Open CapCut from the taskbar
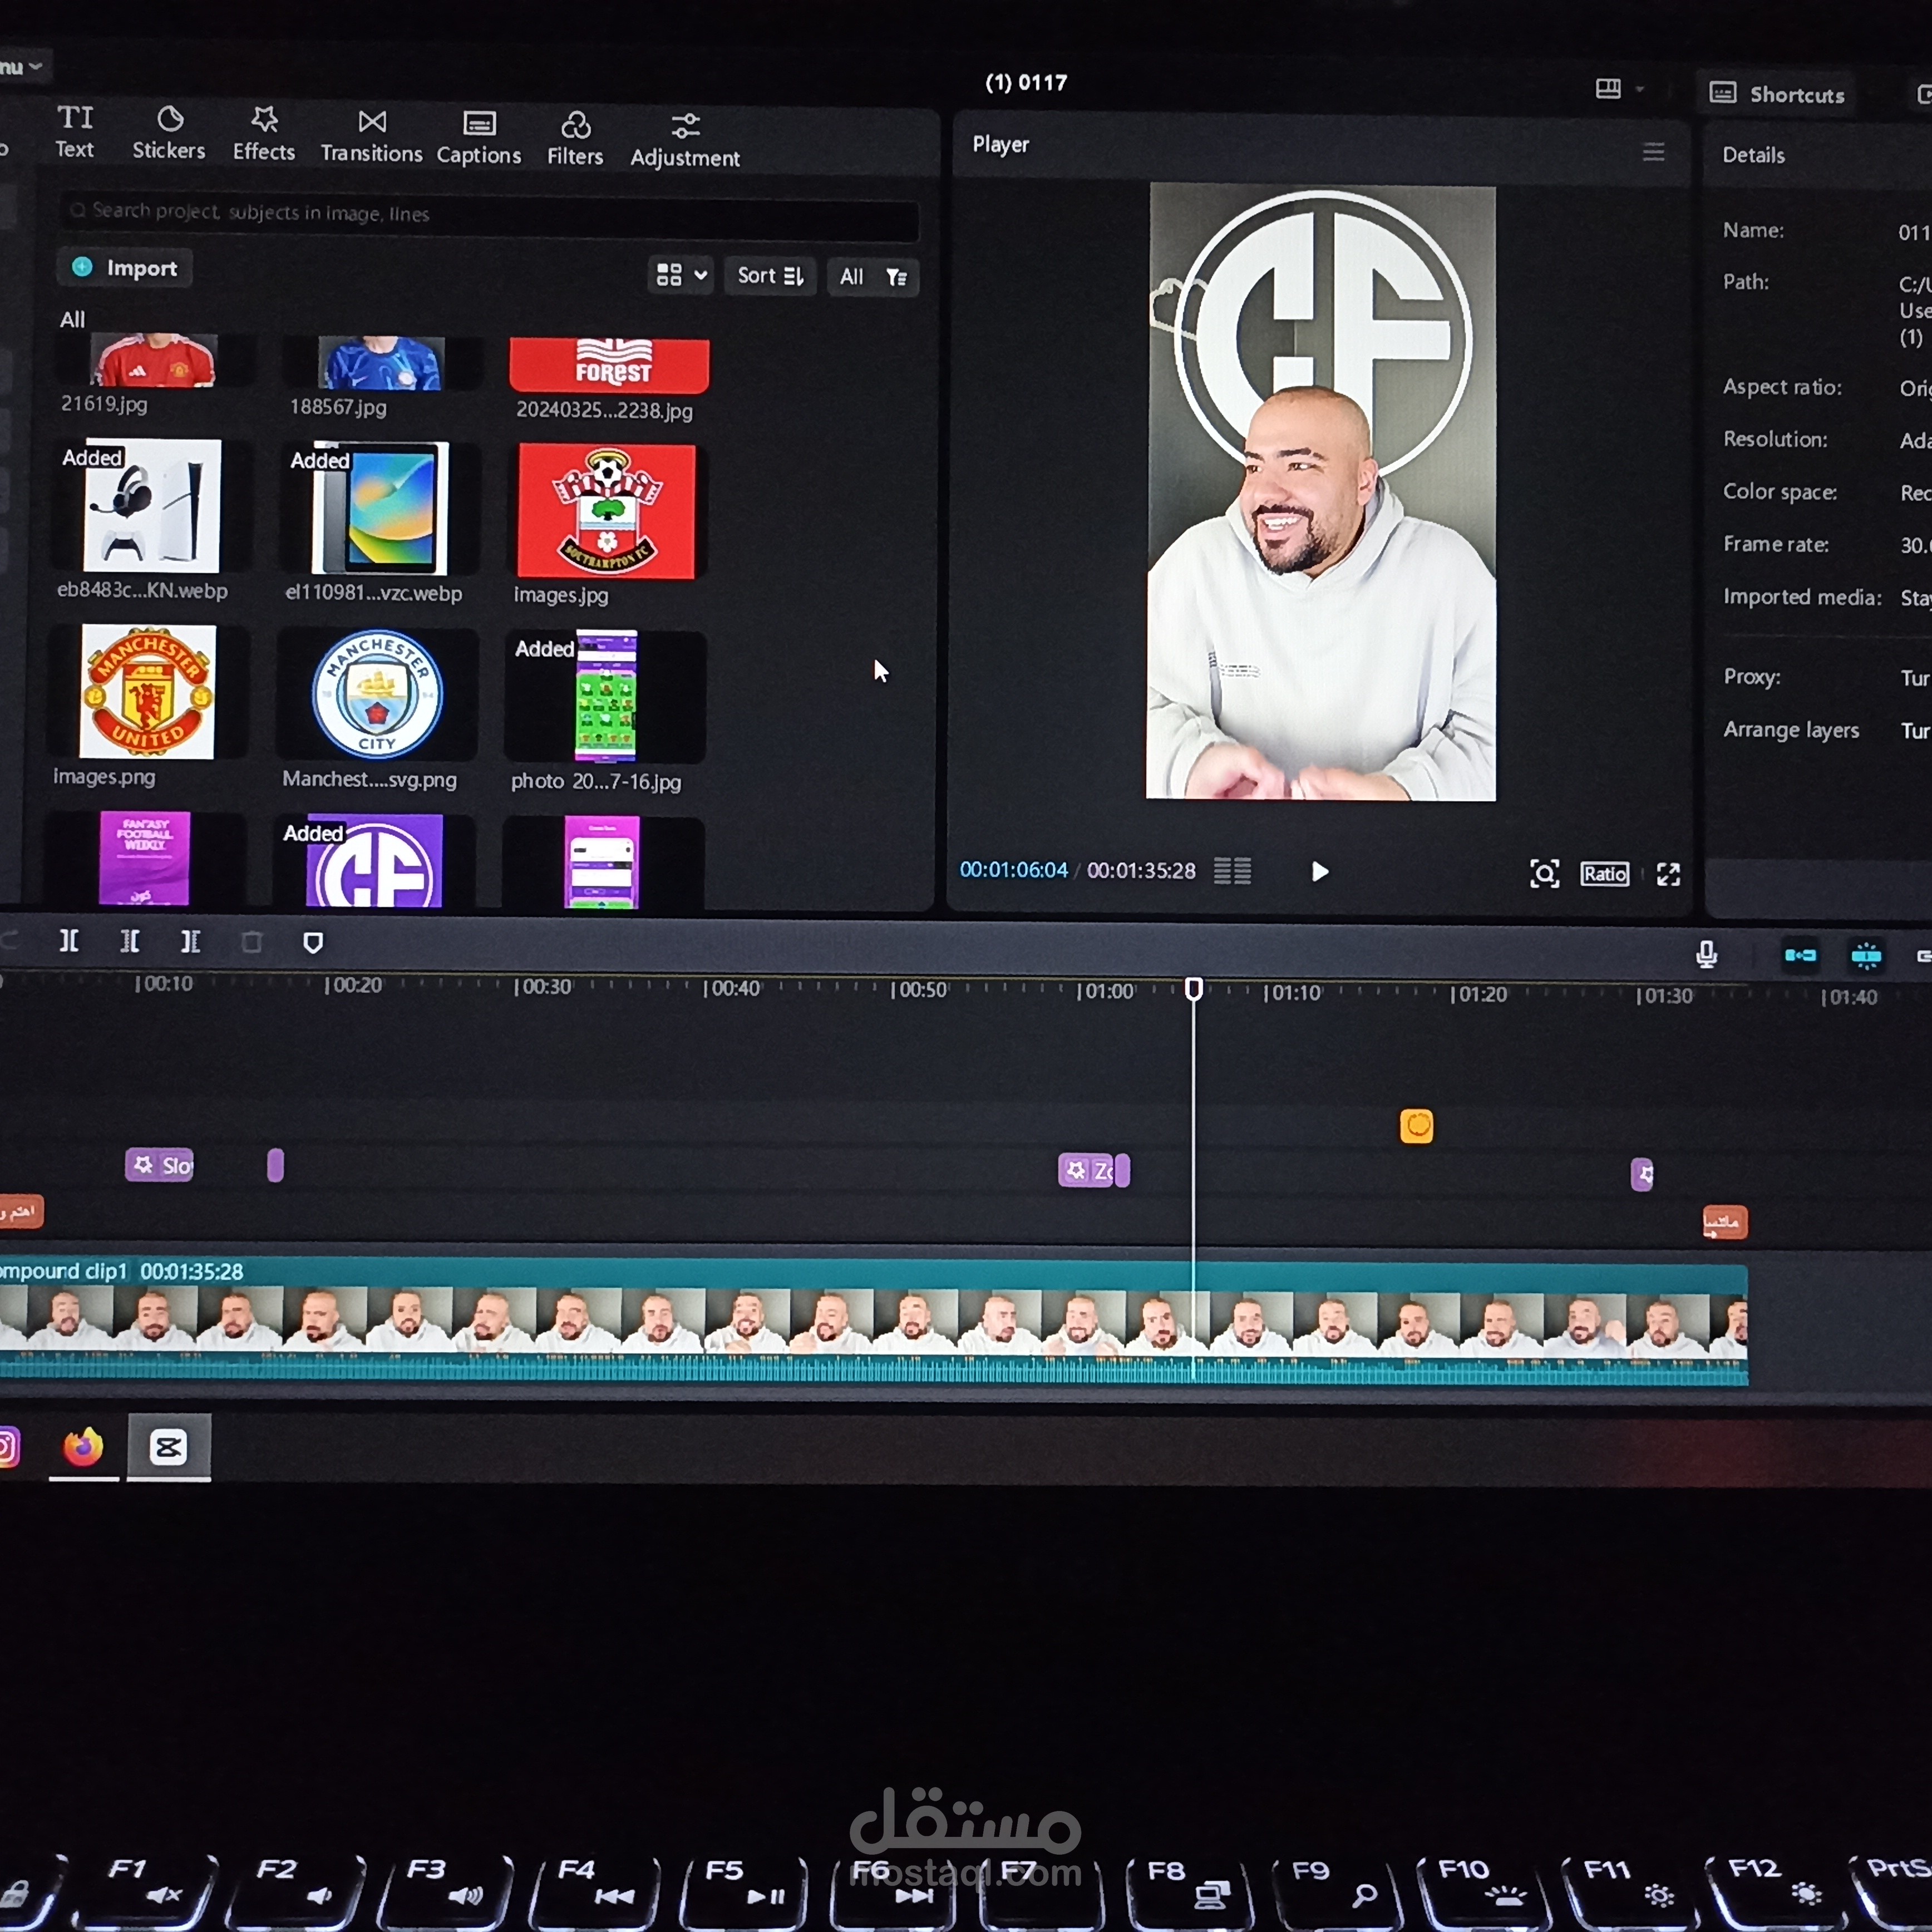The width and height of the screenshot is (1932, 1932). point(168,1446)
